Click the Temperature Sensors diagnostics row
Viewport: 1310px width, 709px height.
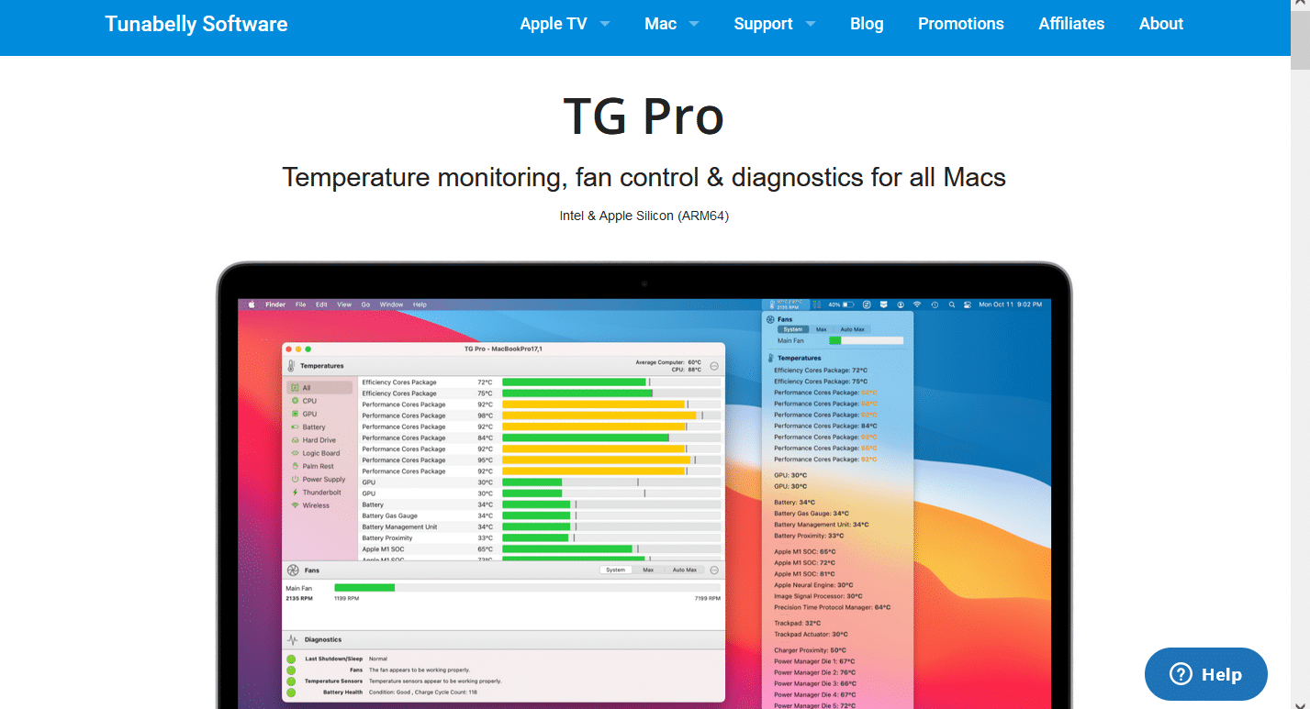click(x=395, y=681)
